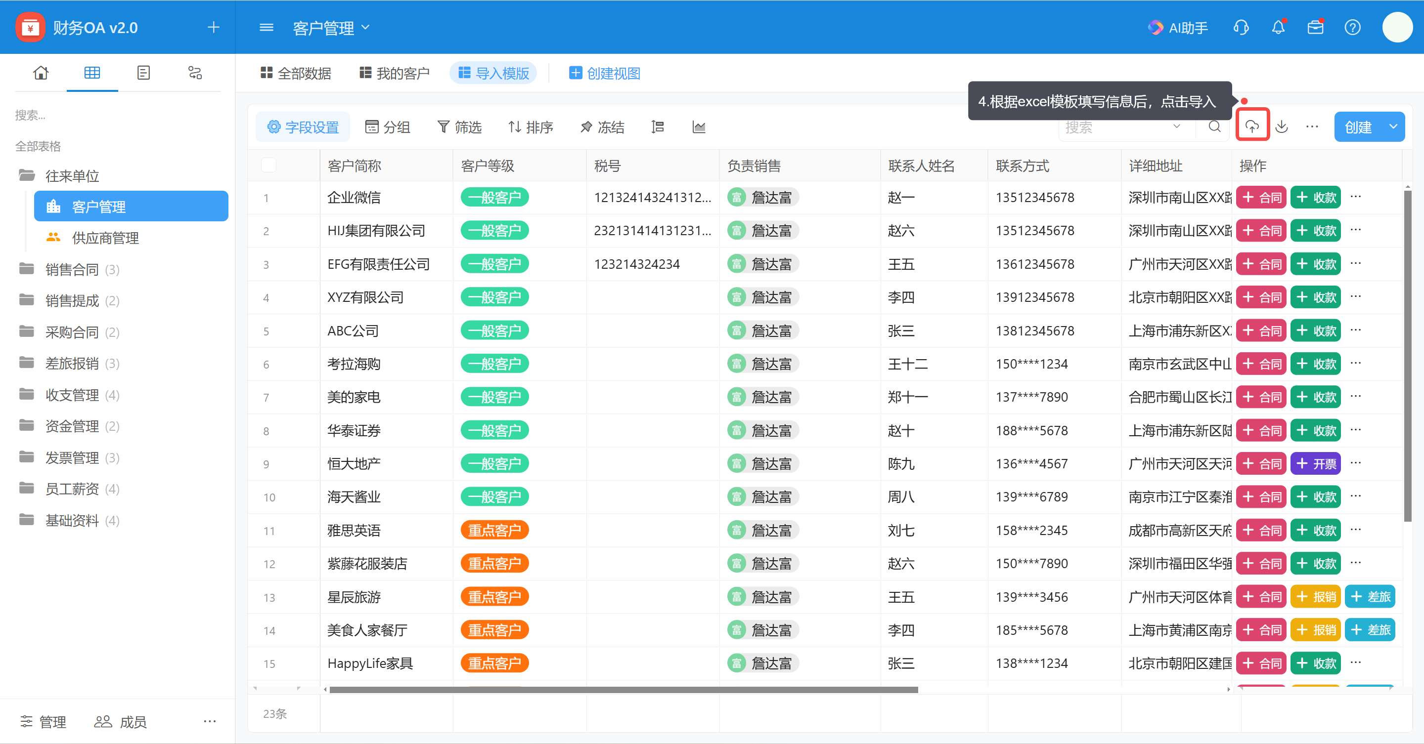
Task: Click the download export icon
Action: click(1282, 127)
